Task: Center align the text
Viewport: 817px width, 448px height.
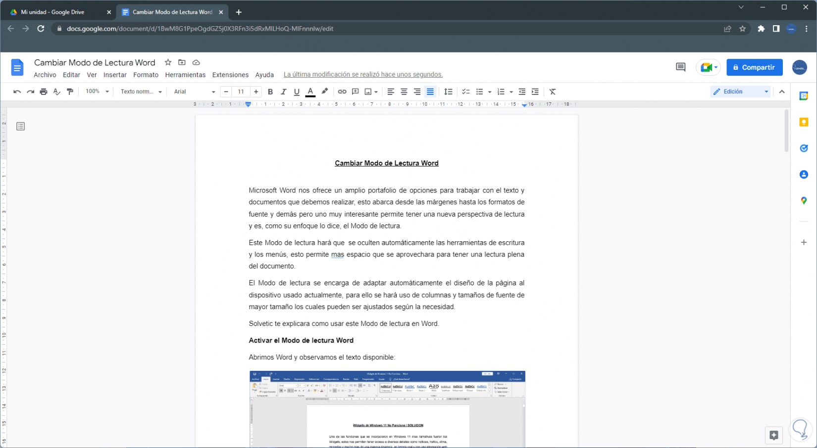Action: click(404, 91)
